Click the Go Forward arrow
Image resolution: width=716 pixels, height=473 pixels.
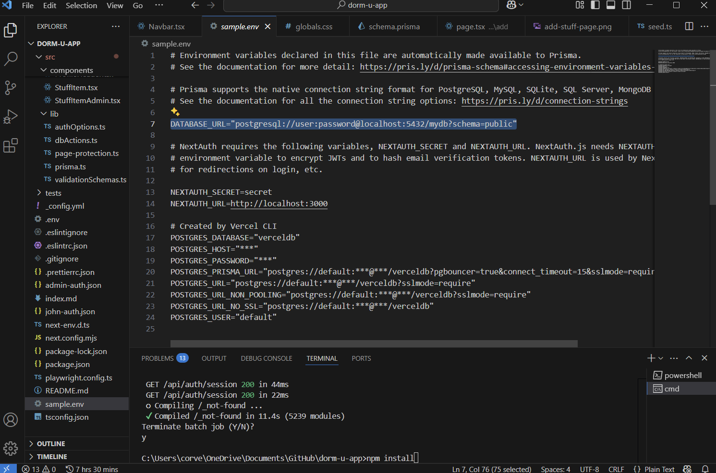[211, 5]
